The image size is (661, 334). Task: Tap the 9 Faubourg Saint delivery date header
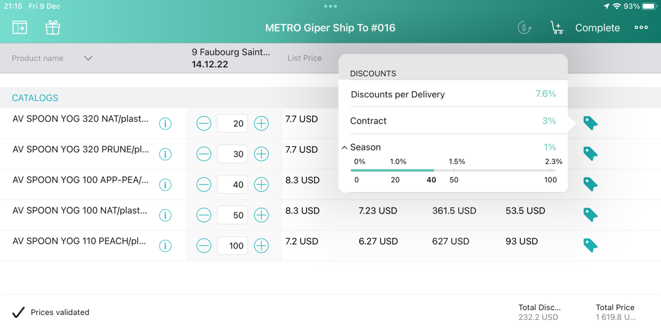point(231,58)
